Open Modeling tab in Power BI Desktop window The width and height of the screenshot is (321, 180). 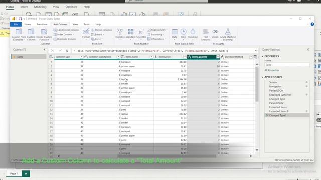pyautogui.click(x=40, y=7)
